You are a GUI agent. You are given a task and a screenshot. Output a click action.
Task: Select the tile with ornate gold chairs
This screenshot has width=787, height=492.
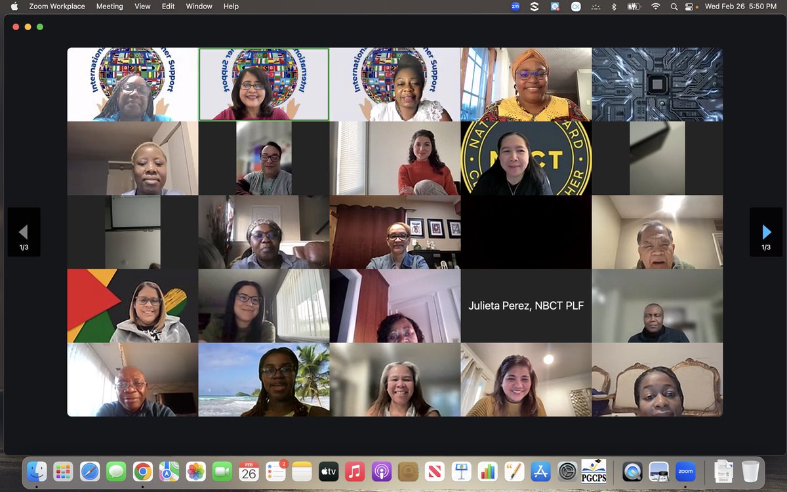(x=657, y=380)
